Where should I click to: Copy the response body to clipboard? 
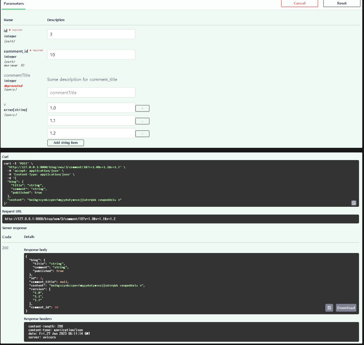point(329,308)
